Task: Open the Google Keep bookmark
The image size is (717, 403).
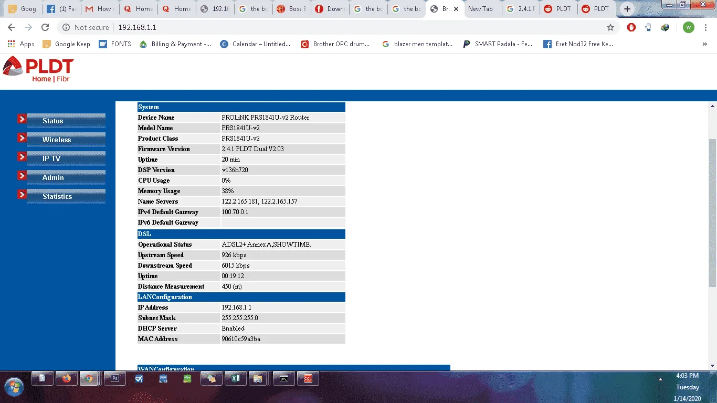Action: (x=67, y=44)
